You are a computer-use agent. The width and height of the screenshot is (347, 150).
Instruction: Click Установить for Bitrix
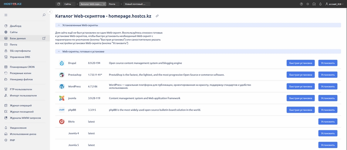(x=328, y=122)
